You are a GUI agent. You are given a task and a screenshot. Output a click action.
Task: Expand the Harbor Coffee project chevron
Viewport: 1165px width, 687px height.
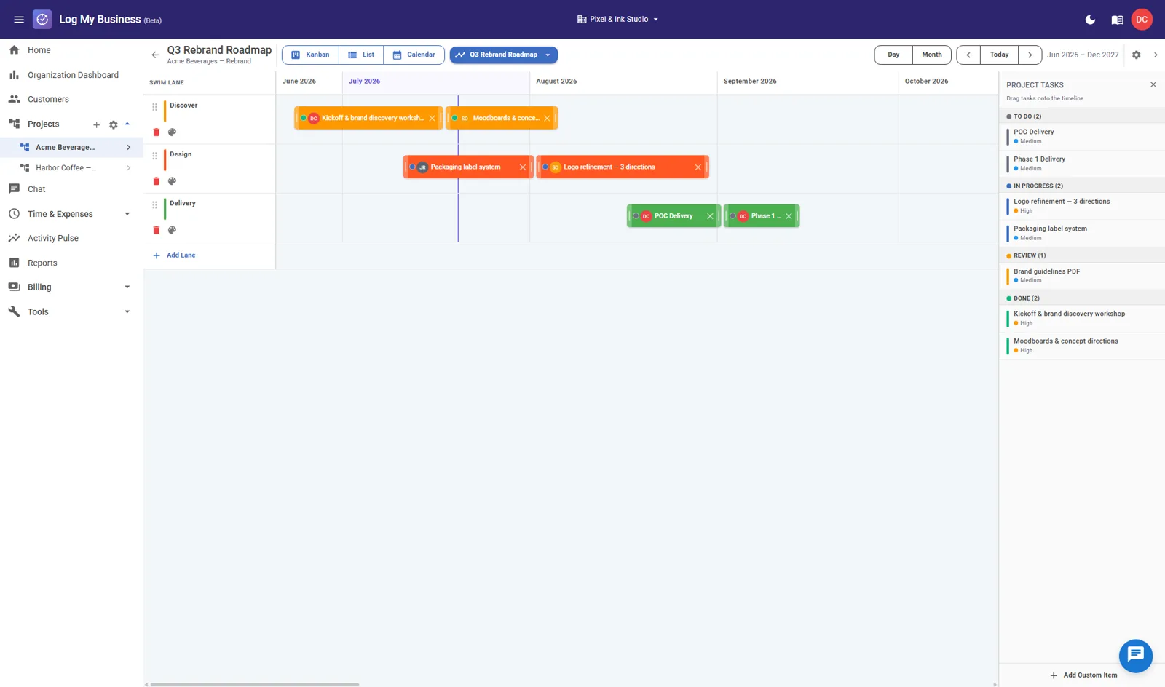point(129,167)
